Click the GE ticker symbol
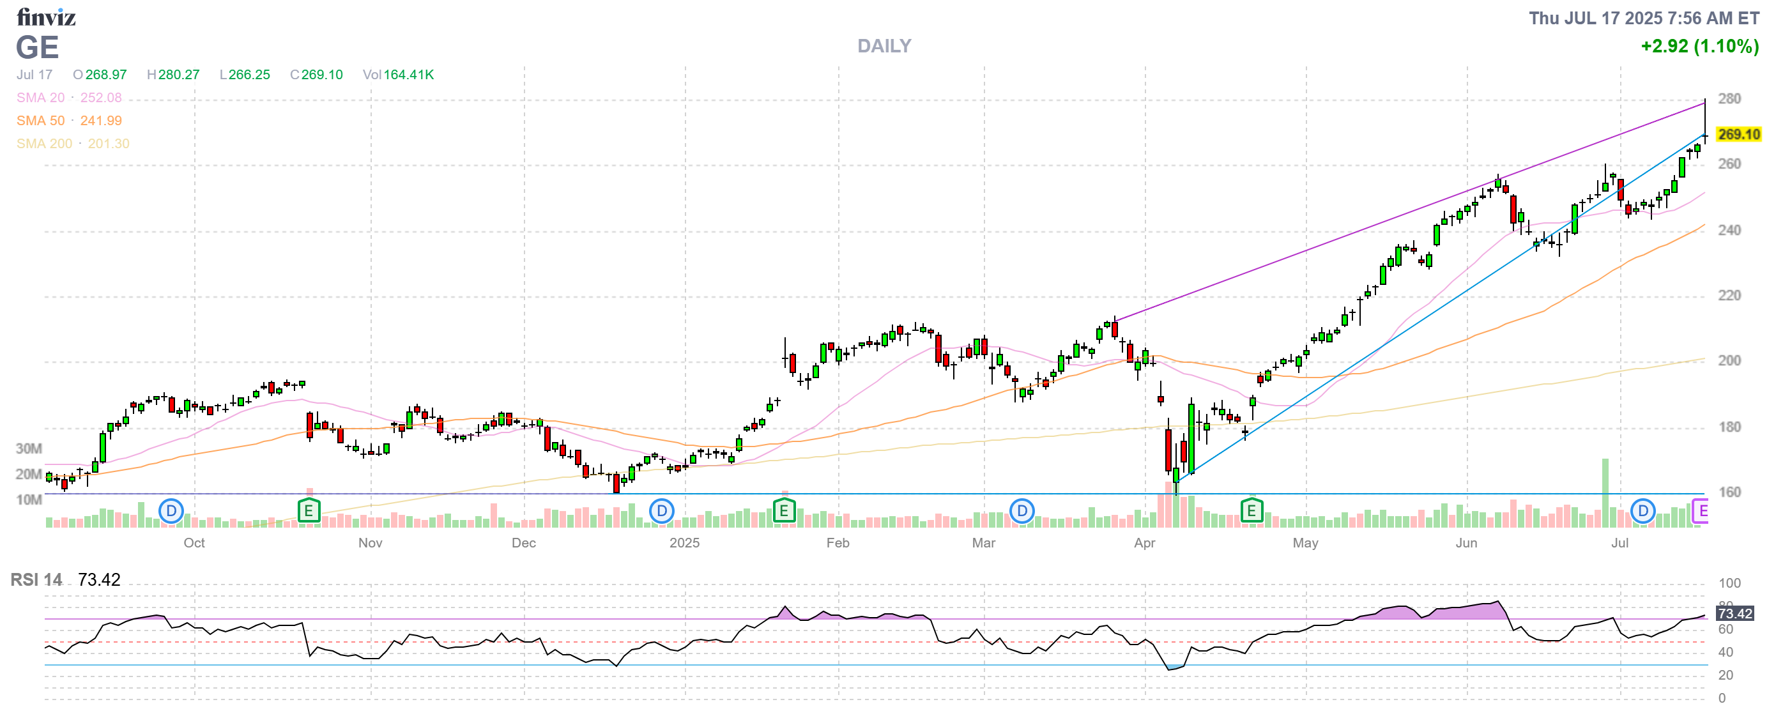Viewport: 1776px width, 718px height. click(x=37, y=47)
